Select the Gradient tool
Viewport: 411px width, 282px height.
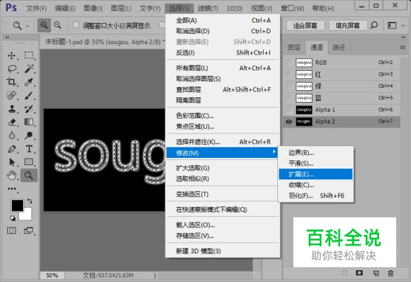coord(29,122)
